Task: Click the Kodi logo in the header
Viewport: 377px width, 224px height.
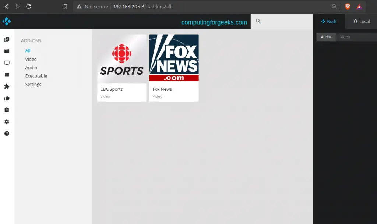Action: coord(7,21)
